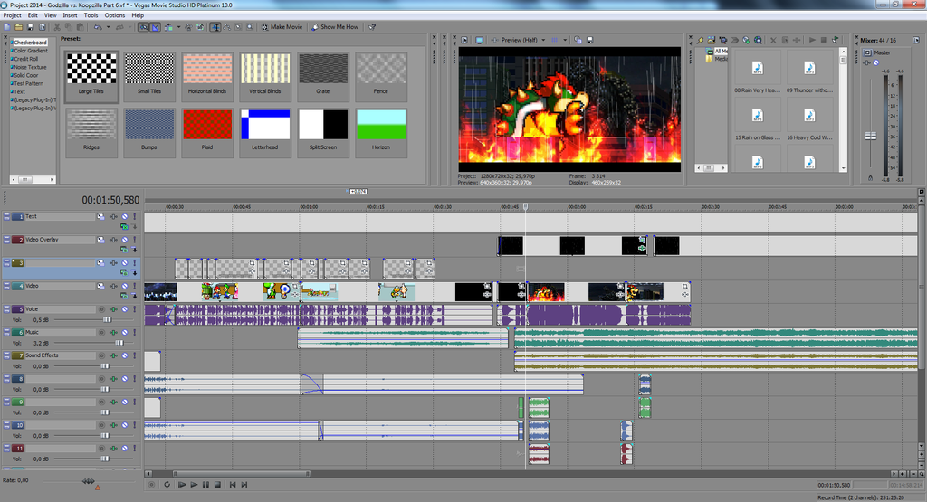Make compositing child on Video track 4
Viewport: 927px width, 502px height.
click(135, 295)
